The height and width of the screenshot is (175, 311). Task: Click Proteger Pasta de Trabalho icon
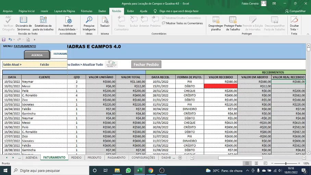coord(233,24)
